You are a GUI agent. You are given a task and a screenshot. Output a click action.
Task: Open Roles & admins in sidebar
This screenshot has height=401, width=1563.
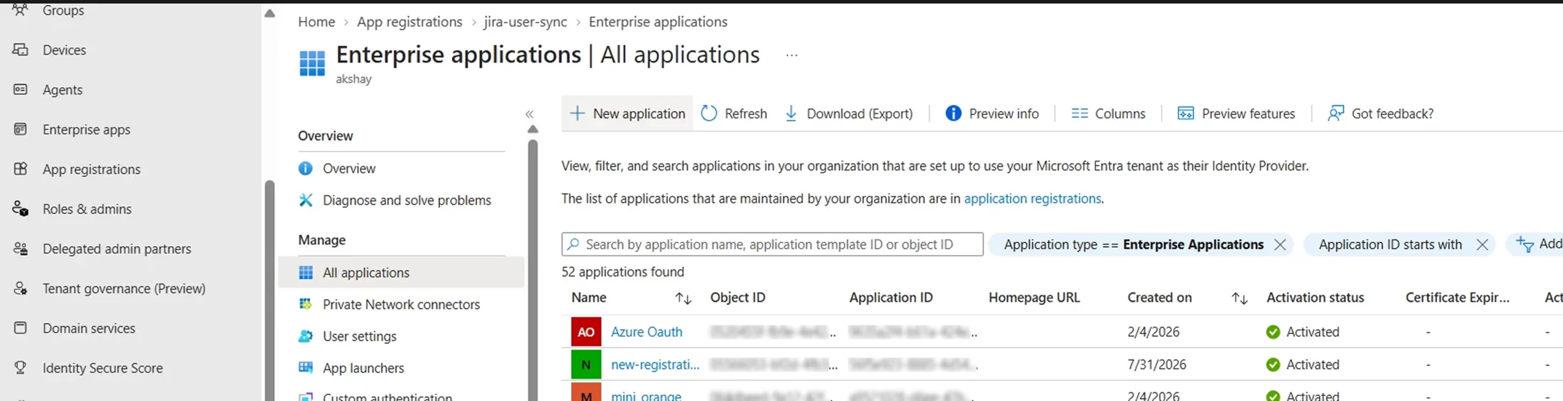87,209
